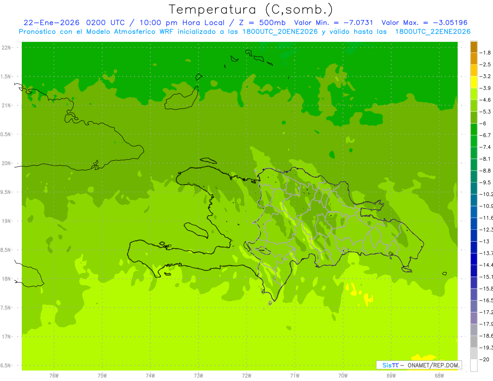Click the 69W longitude label
Image resolution: width=493 pixels, height=381 pixels.
click(x=391, y=375)
